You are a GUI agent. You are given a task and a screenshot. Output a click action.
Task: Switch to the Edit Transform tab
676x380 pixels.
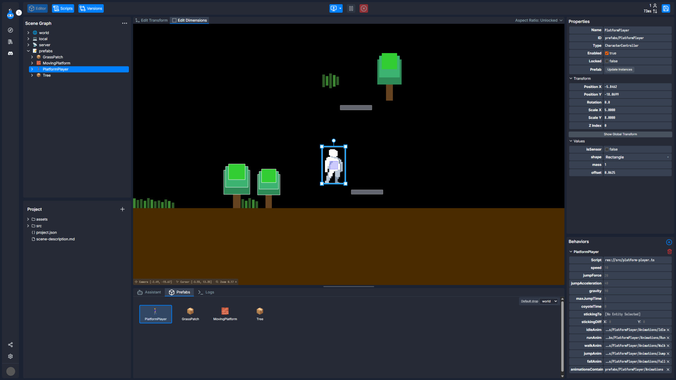pyautogui.click(x=151, y=20)
